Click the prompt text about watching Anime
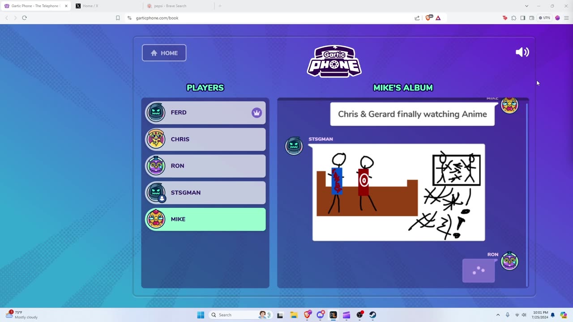Image resolution: width=573 pixels, height=322 pixels. (412, 114)
